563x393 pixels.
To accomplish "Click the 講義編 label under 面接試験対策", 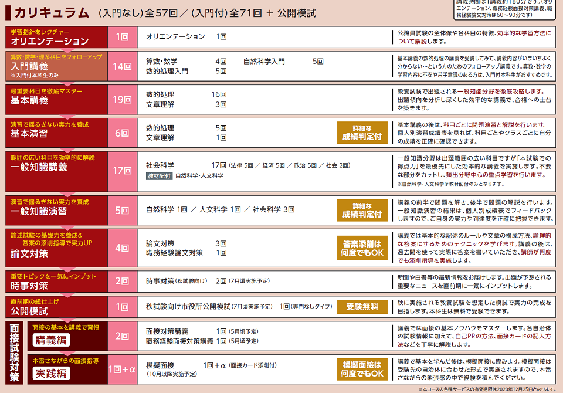I will coord(52,340).
